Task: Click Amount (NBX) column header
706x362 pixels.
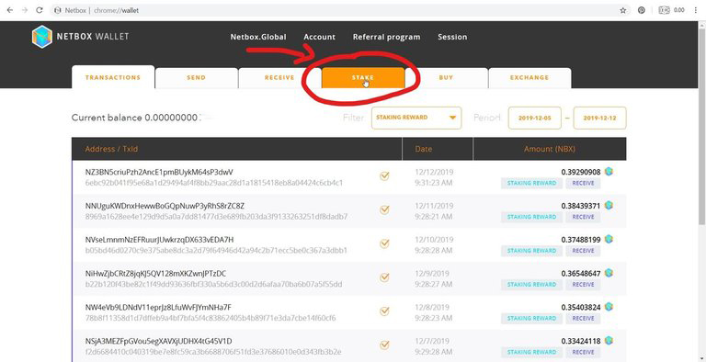Action: point(550,149)
